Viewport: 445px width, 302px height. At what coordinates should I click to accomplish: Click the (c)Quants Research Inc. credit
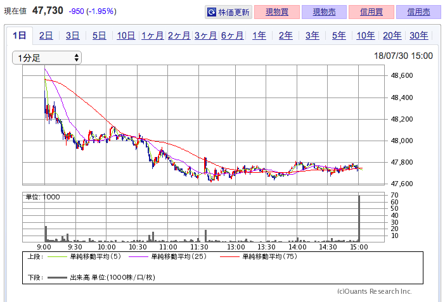[375, 291]
